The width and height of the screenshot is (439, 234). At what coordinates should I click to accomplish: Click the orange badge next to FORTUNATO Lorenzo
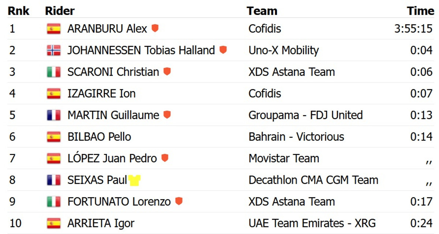pos(179,201)
